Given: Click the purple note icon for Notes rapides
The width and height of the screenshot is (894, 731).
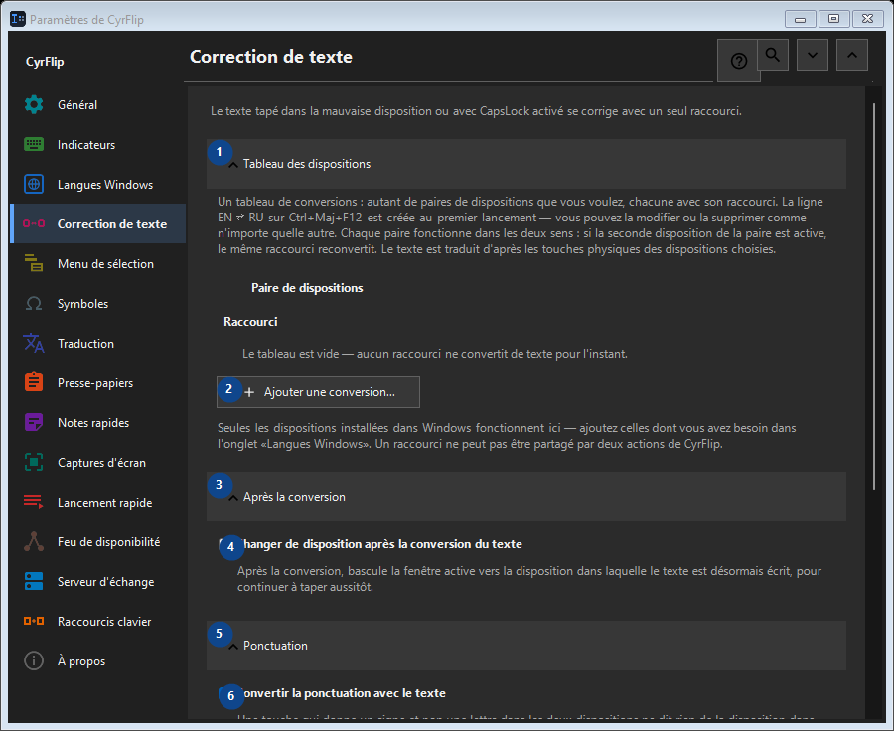Looking at the screenshot, I should pyautogui.click(x=34, y=422).
